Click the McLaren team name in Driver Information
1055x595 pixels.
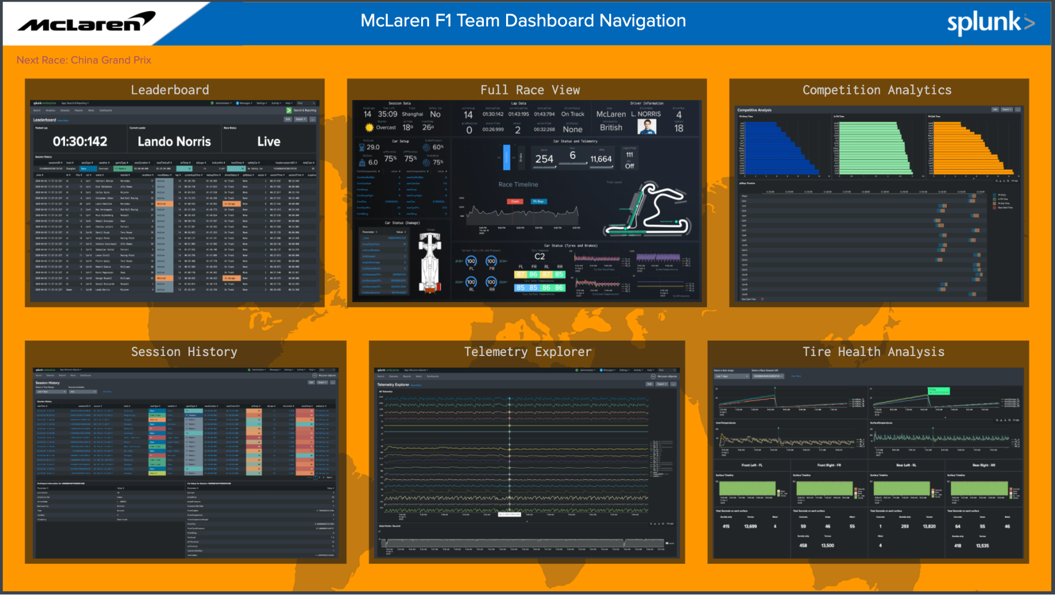tap(611, 114)
